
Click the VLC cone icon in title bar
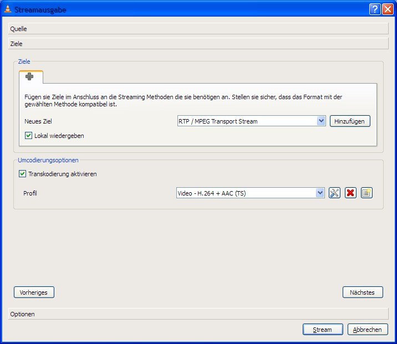tap(8, 9)
